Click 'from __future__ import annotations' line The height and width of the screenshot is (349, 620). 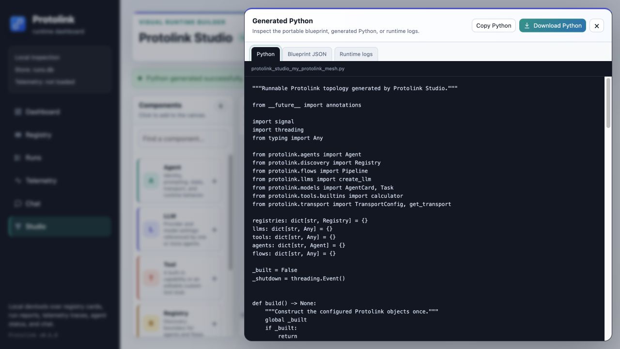[x=307, y=105]
